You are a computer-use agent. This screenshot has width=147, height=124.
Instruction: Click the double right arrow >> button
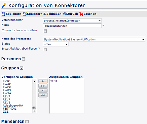pos(43,86)
